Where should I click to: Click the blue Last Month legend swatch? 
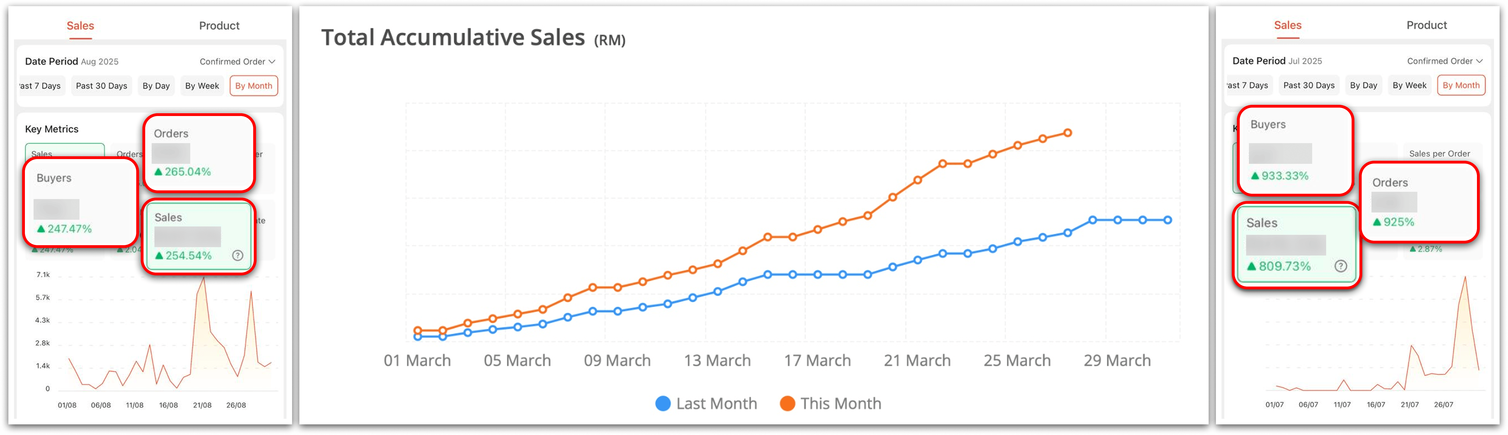(x=663, y=403)
